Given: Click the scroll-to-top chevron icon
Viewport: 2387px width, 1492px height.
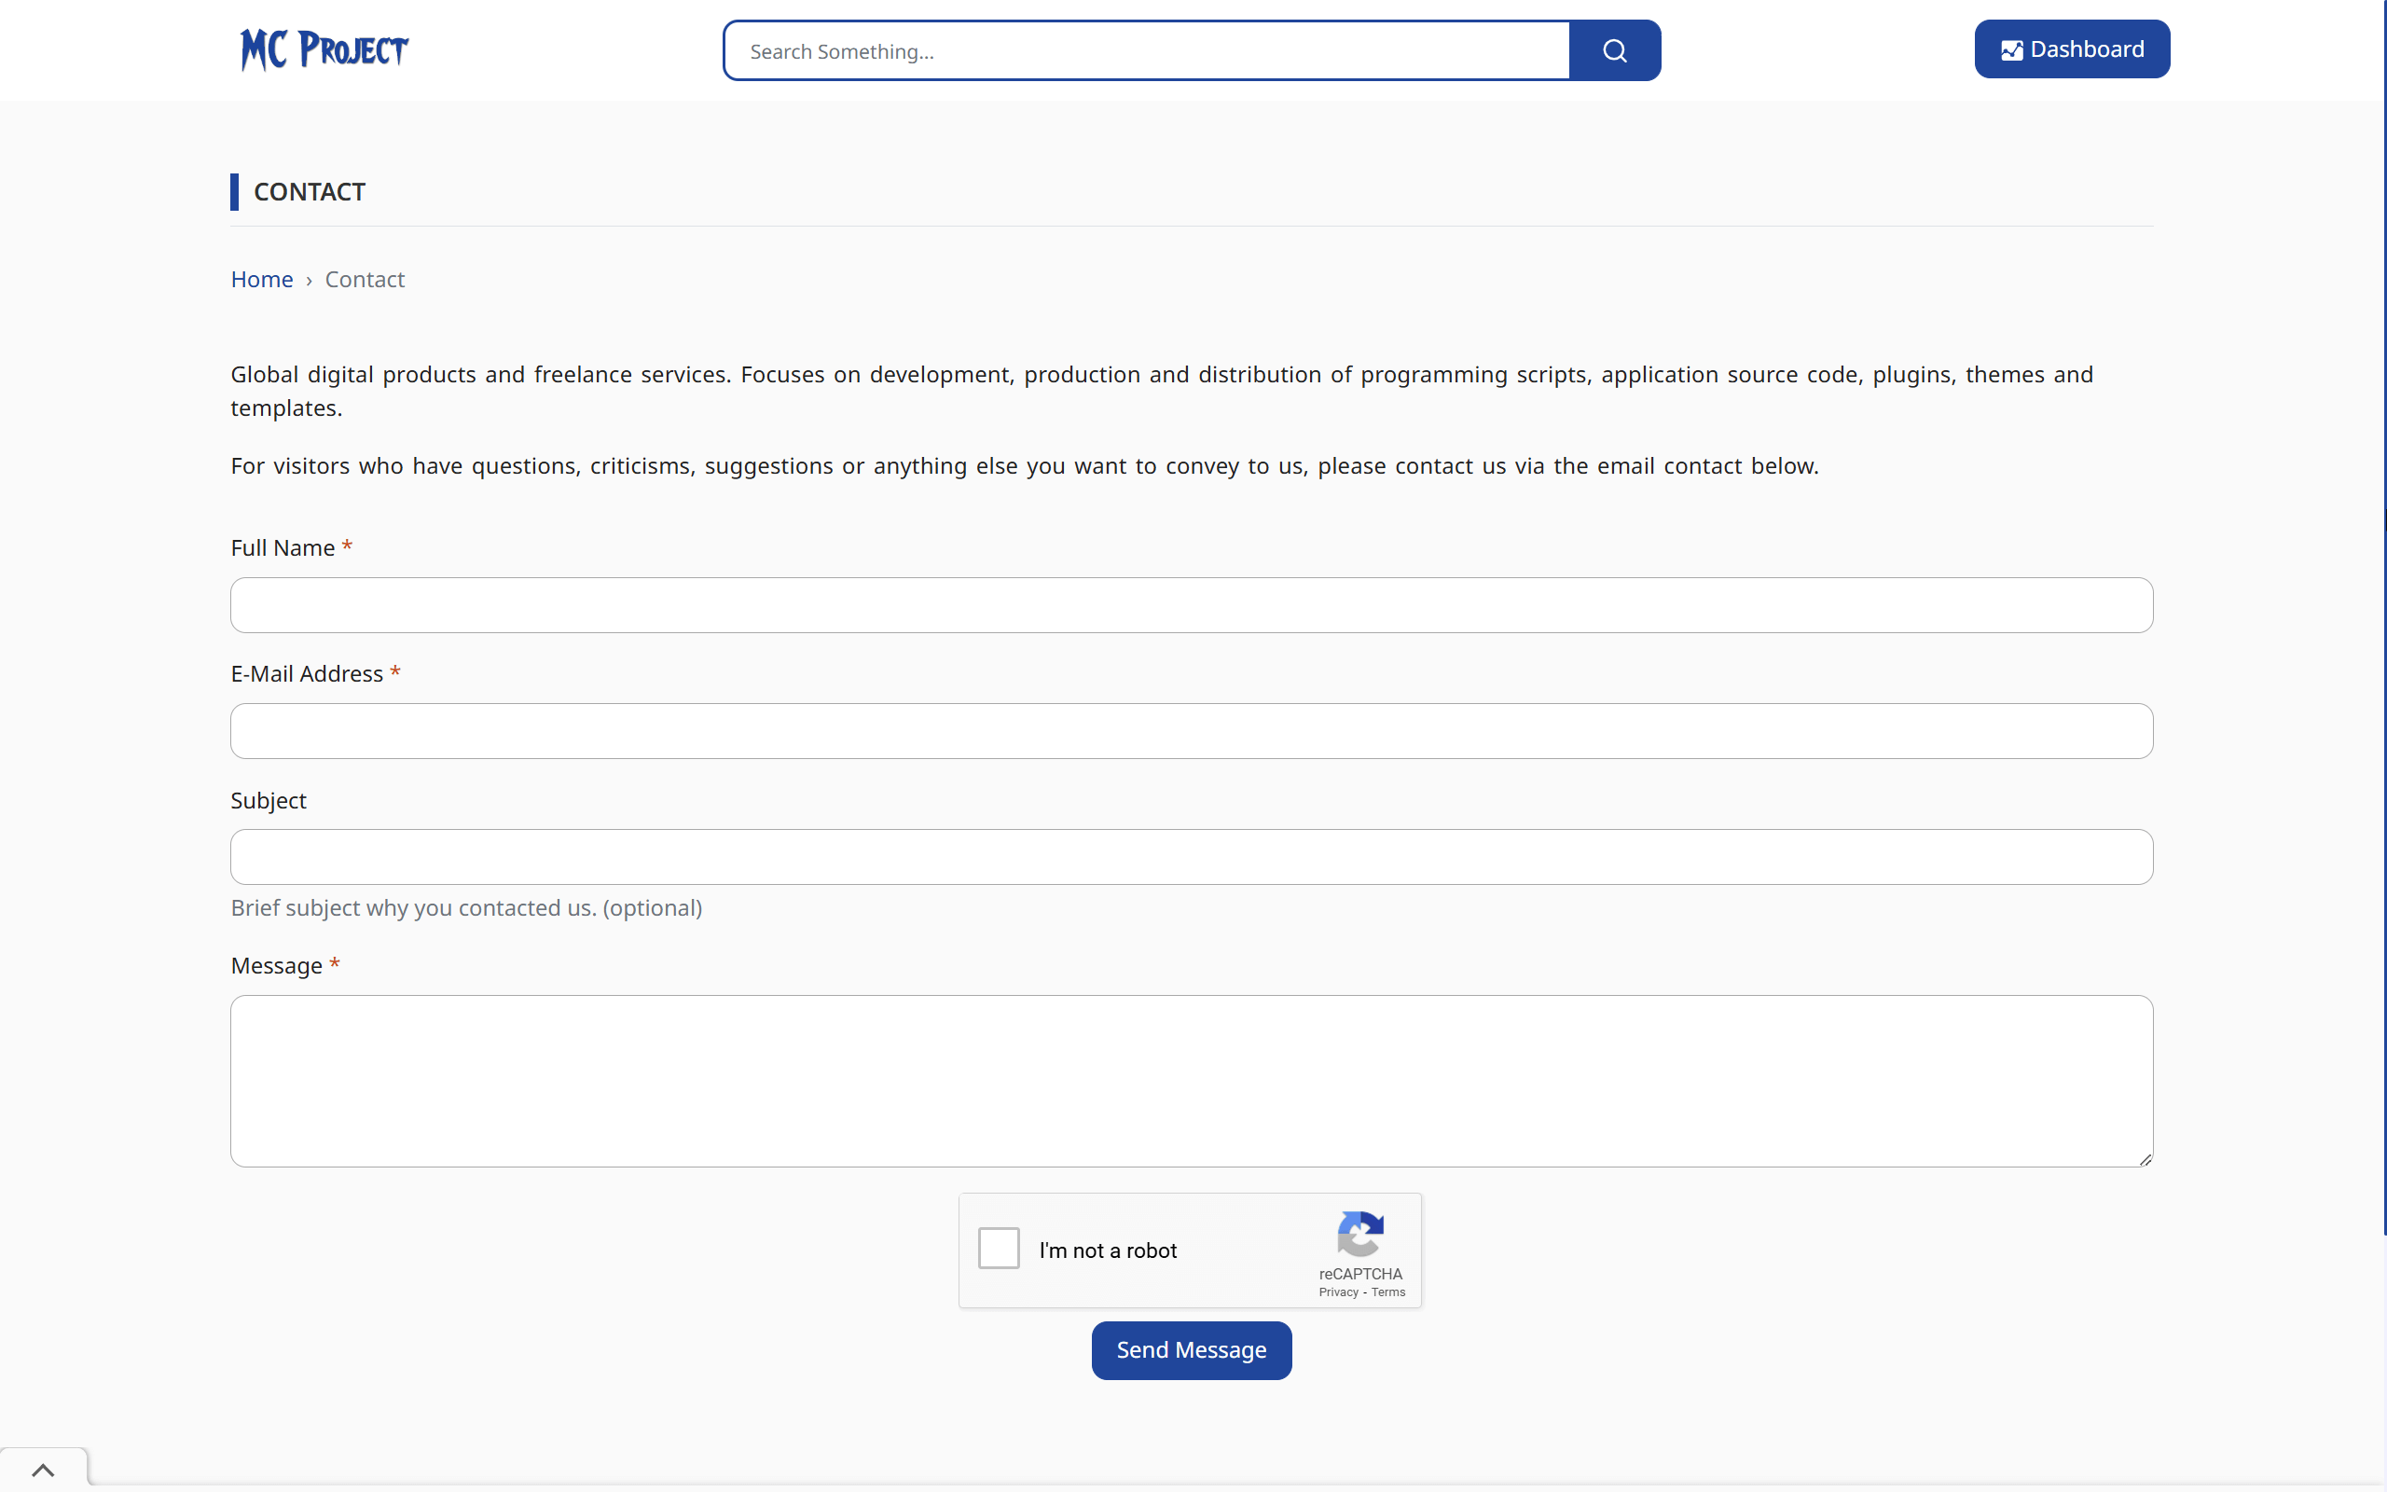Looking at the screenshot, I should (44, 1471).
